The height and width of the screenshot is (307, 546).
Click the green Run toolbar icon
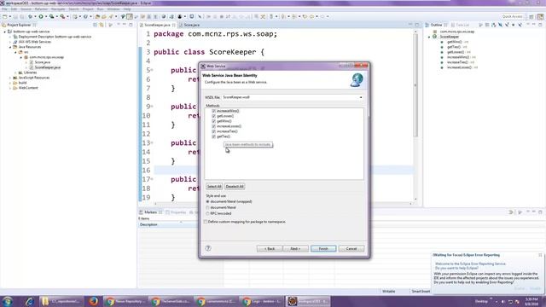pos(41,16)
